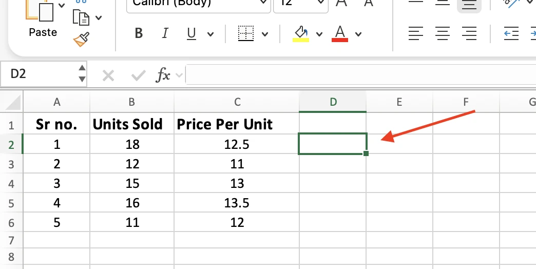536x269 pixels.
Task: Select Align Right icon
Action: click(469, 33)
